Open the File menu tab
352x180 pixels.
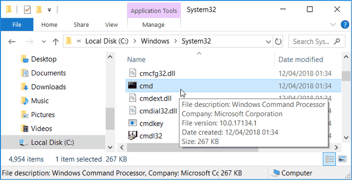coord(17,24)
